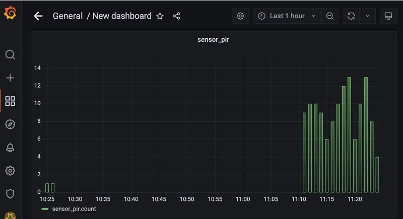Cycle view mode with monitor icon
Screen dimensions: 403x219
[388, 16]
